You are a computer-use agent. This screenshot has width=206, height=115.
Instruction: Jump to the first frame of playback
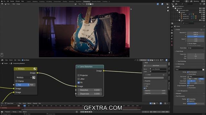click(x=81, y=112)
